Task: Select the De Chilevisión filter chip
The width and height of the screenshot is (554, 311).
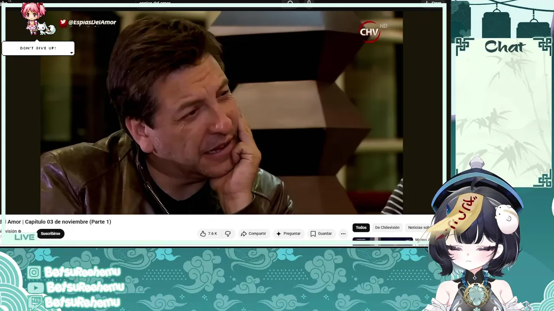Action: (387, 228)
